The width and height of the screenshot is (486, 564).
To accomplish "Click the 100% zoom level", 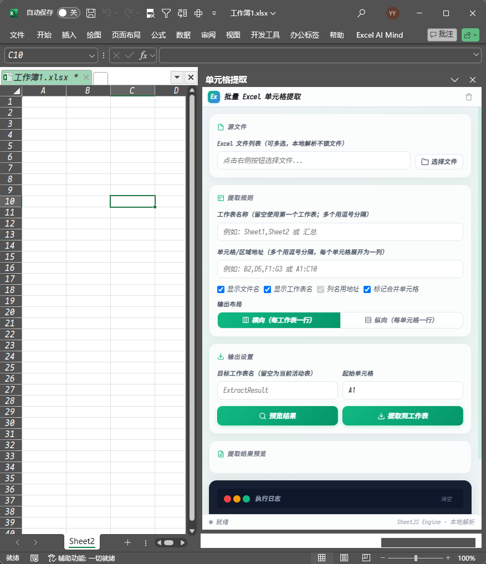I will coord(466,558).
